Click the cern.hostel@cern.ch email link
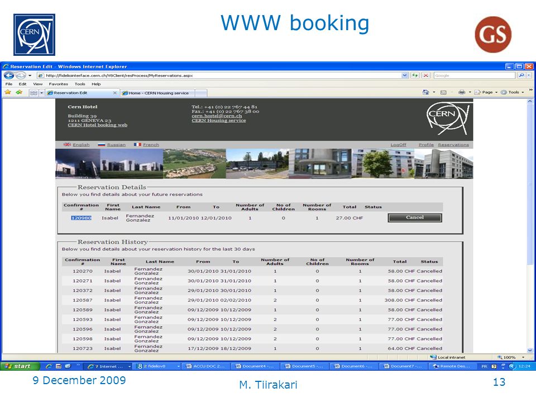Image resolution: width=536 pixels, height=402 pixels. click(217, 116)
